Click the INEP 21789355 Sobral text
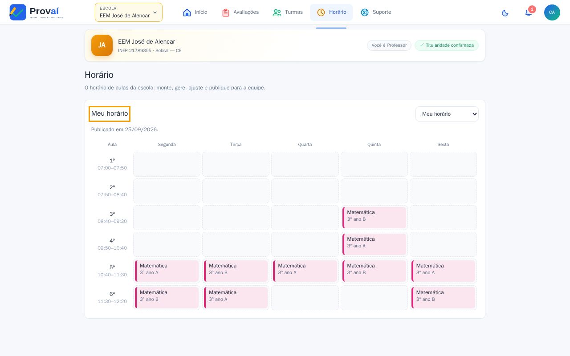The height and width of the screenshot is (356, 570). click(x=150, y=51)
